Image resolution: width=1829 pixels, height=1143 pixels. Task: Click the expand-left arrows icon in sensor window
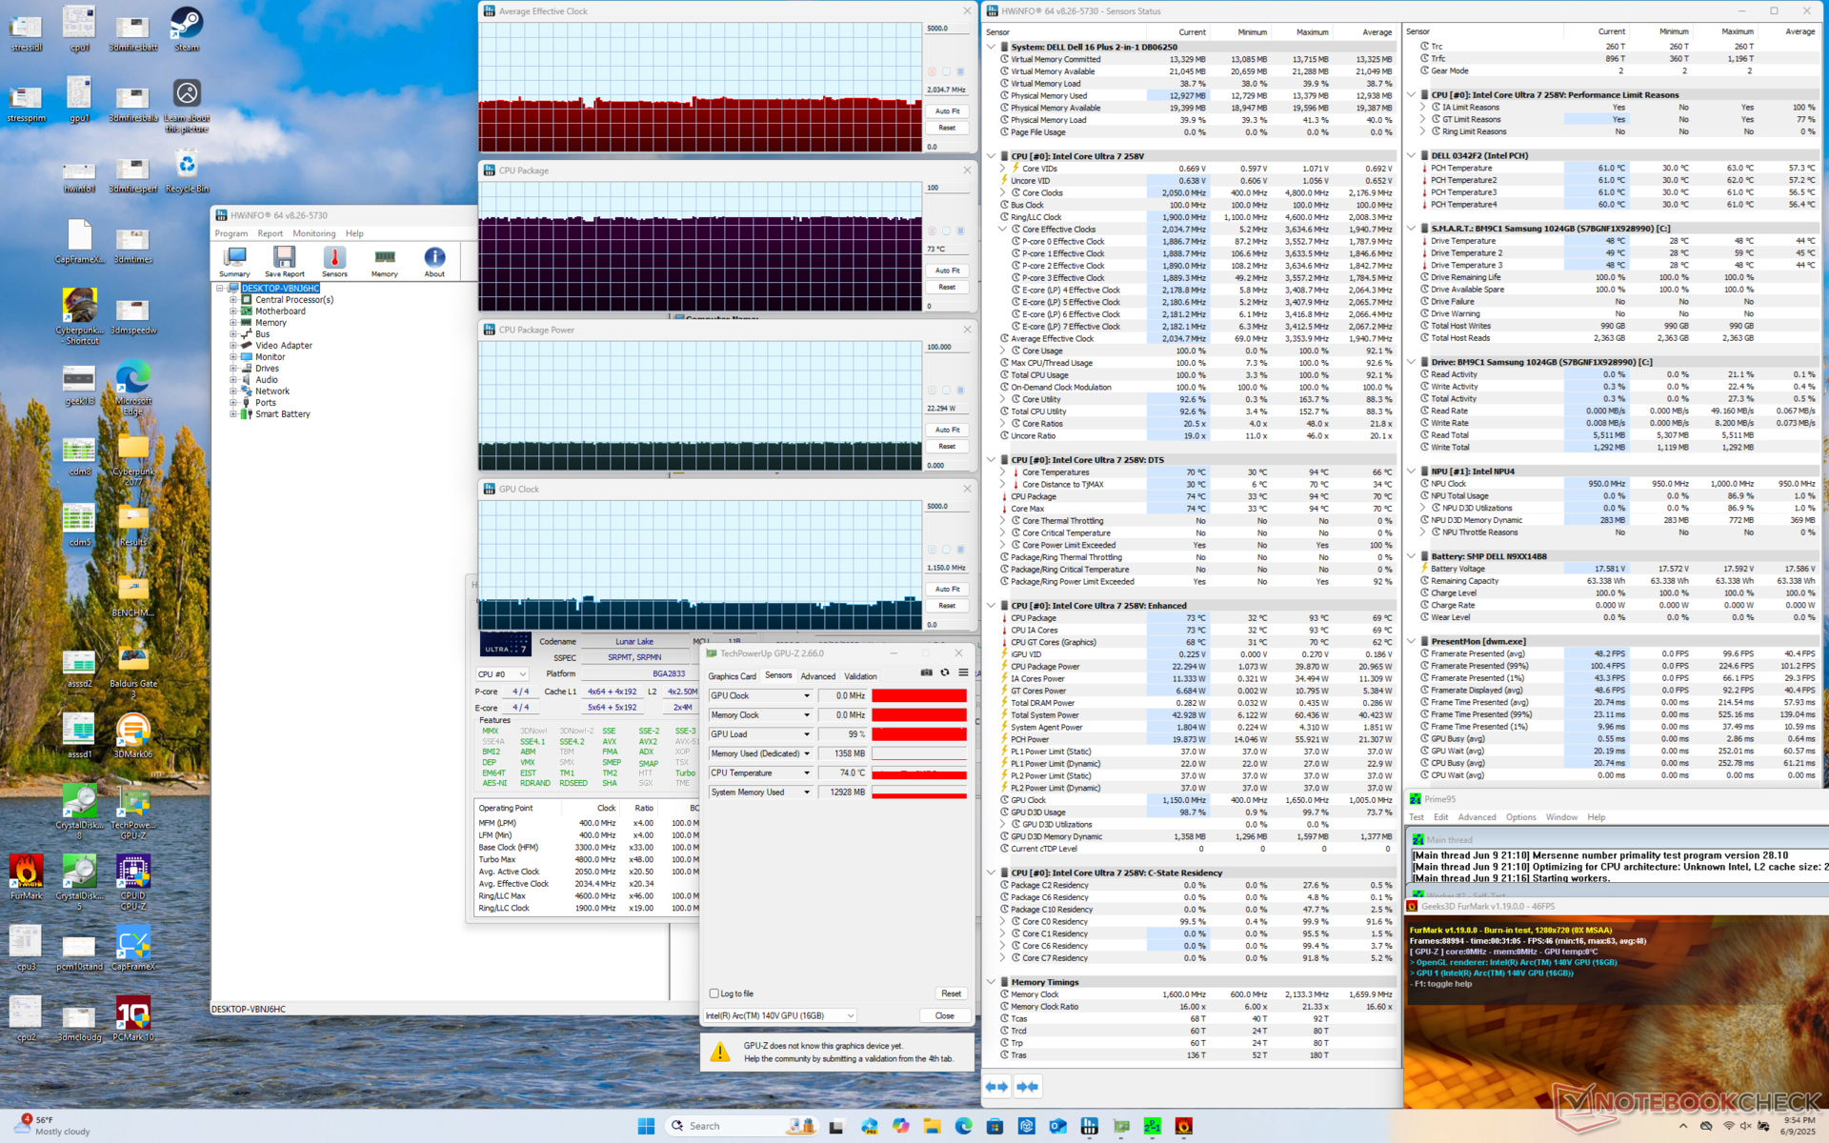click(x=996, y=1086)
